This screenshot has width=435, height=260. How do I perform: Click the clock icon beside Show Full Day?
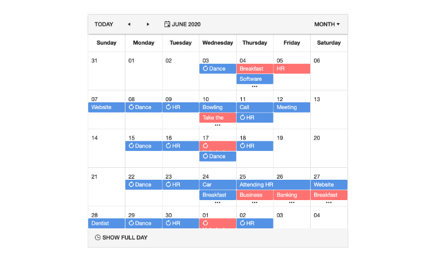98,237
